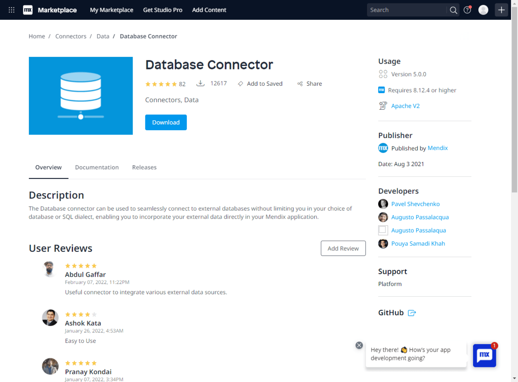Viewport: 518px width, 382px height.
Task: Open My Marketplace menu
Action: tap(111, 10)
